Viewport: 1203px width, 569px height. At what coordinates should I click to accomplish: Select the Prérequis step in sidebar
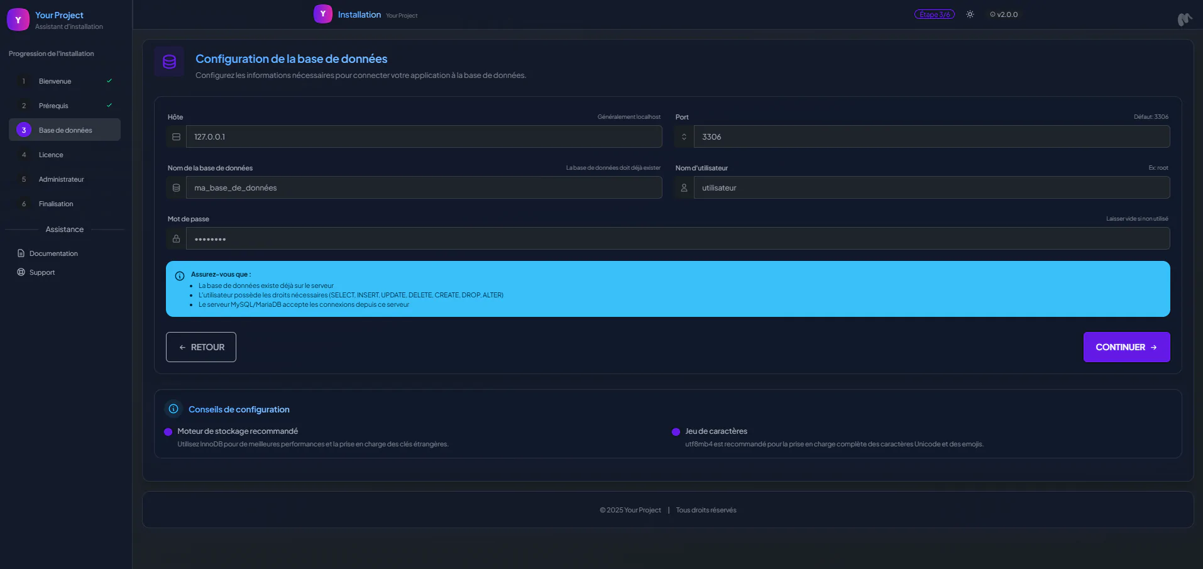pyautogui.click(x=53, y=106)
